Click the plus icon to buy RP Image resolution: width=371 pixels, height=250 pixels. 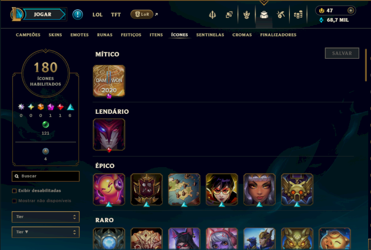tap(351, 10)
